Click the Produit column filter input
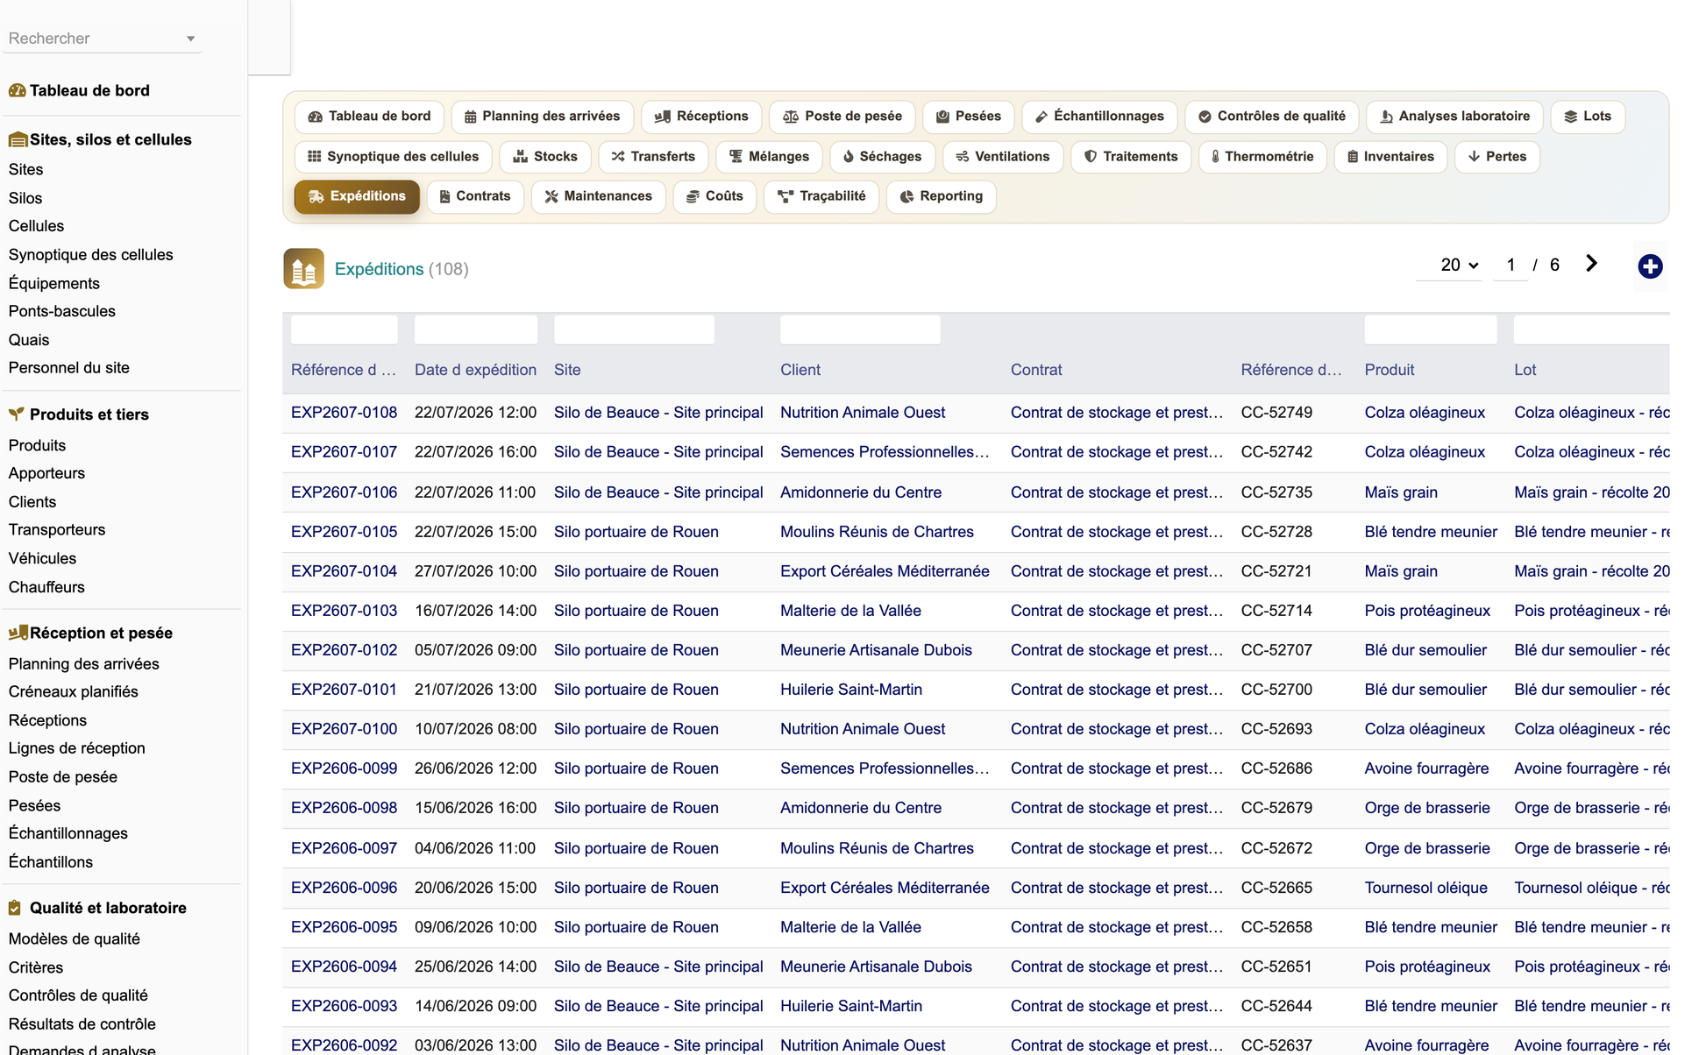This screenshot has width=1706, height=1055. [1431, 330]
